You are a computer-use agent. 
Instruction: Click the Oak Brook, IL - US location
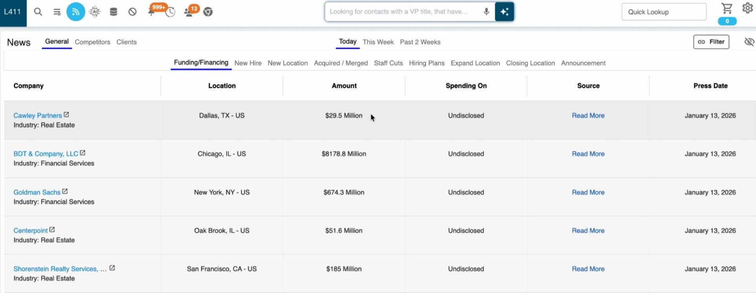(x=222, y=231)
